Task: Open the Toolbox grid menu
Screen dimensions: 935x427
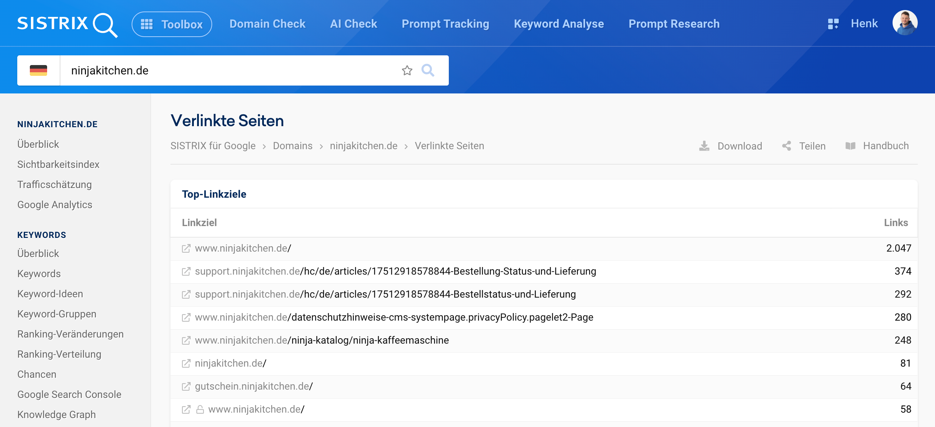Action: 172,24
